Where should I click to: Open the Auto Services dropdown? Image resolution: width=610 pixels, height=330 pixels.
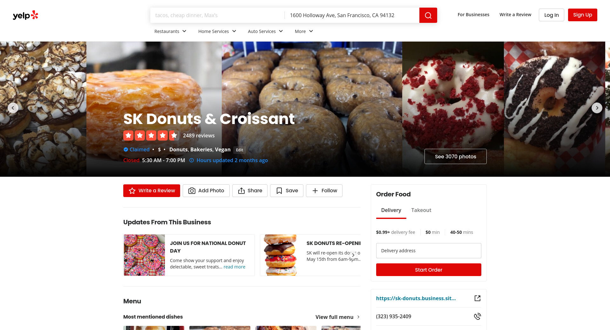(x=266, y=31)
